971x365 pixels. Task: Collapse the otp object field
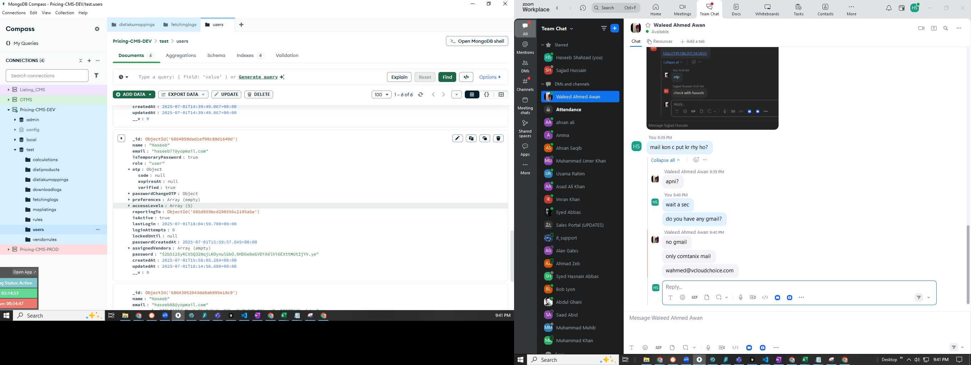point(129,170)
